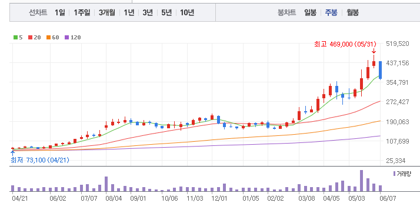Click the tall blue candlestick at 06/07
Viewport: 420px width, 213px height.
point(380,70)
